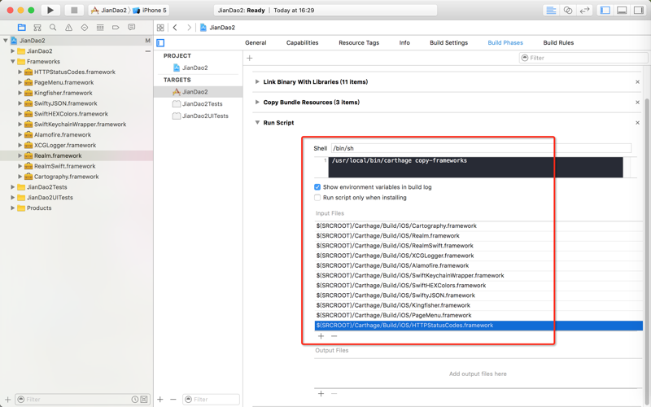Image resolution: width=651 pixels, height=407 pixels.
Task: Click the targets list Filter field
Action: [x=211, y=399]
